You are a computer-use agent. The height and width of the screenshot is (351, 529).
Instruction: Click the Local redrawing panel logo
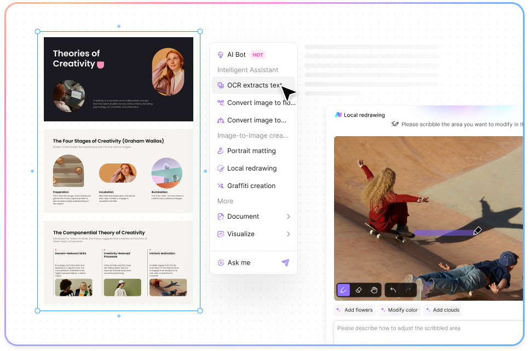[x=338, y=115]
